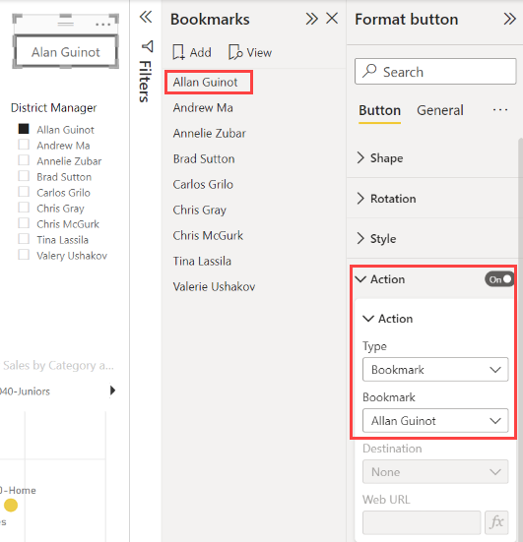The width and height of the screenshot is (523, 542).
Task: Collapse the inner Action subsection
Action: pos(368,319)
